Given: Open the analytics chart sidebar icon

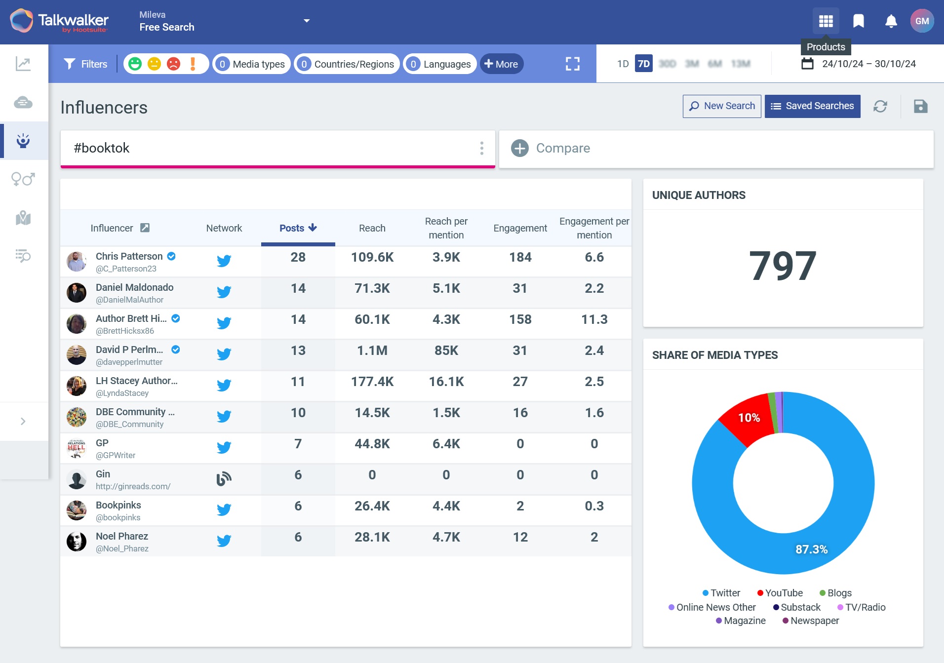Looking at the screenshot, I should 23,64.
